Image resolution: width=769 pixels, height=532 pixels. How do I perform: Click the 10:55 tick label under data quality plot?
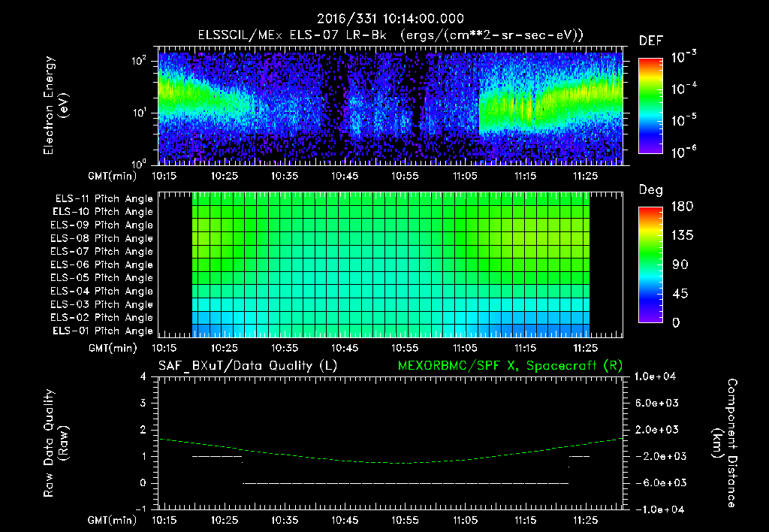click(x=405, y=520)
